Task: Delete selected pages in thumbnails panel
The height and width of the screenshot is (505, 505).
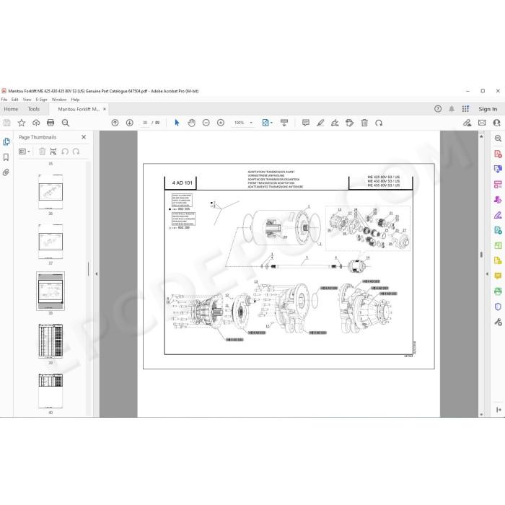Action: tap(42, 151)
